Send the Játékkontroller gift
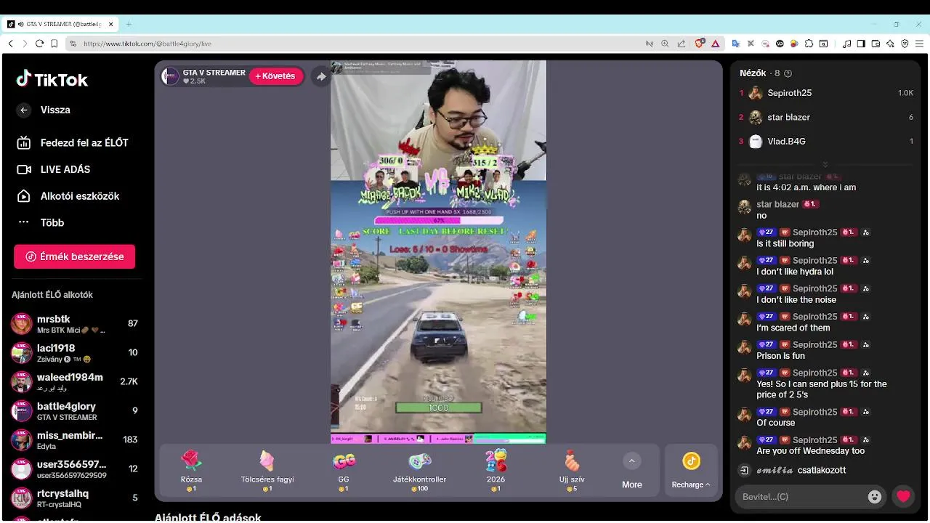This screenshot has width=930, height=523. tap(420, 471)
